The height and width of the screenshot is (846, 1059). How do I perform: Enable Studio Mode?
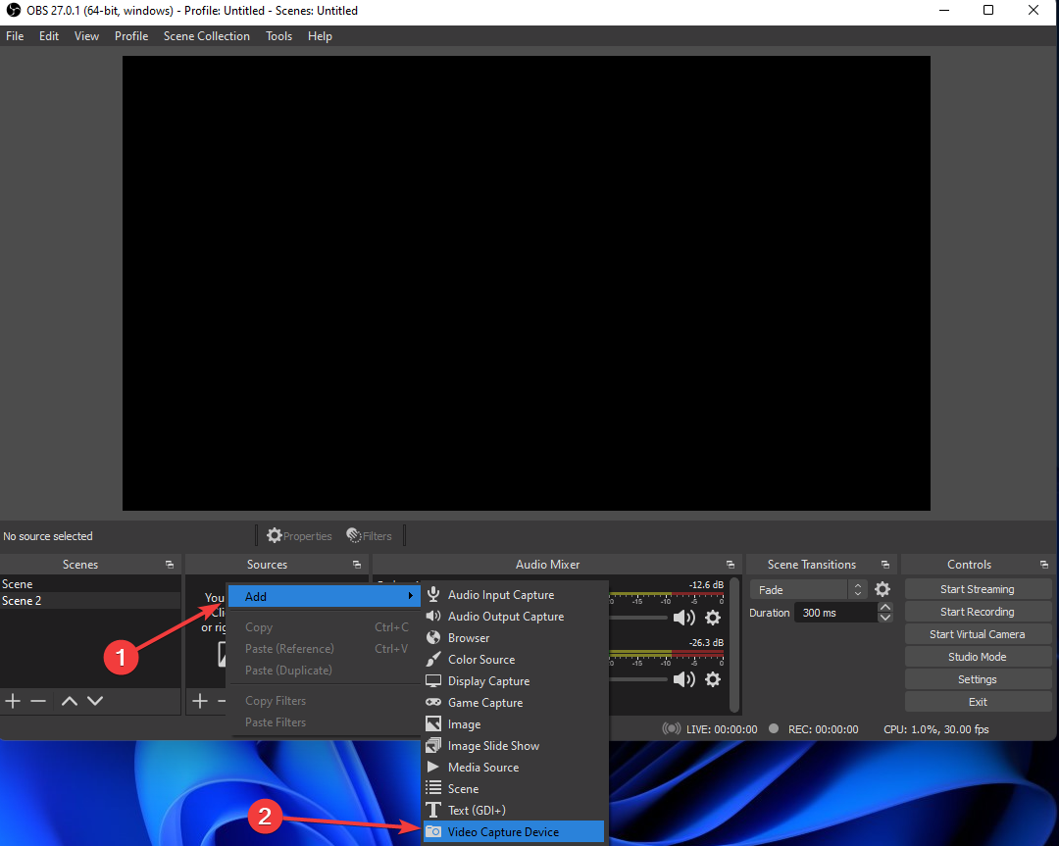point(978,657)
